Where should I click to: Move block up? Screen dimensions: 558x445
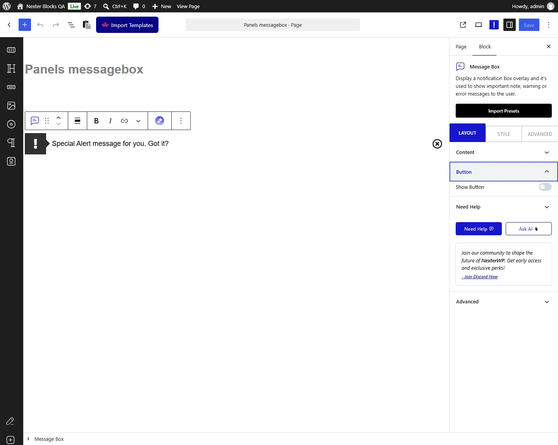pyautogui.click(x=59, y=117)
